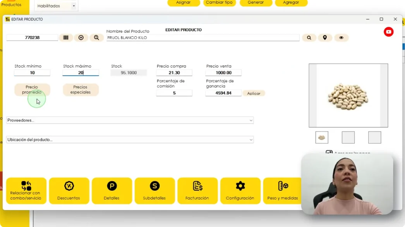Screen dimensions: 405x227
Task: Click the red YouTube help icon
Action: [x=388, y=32]
